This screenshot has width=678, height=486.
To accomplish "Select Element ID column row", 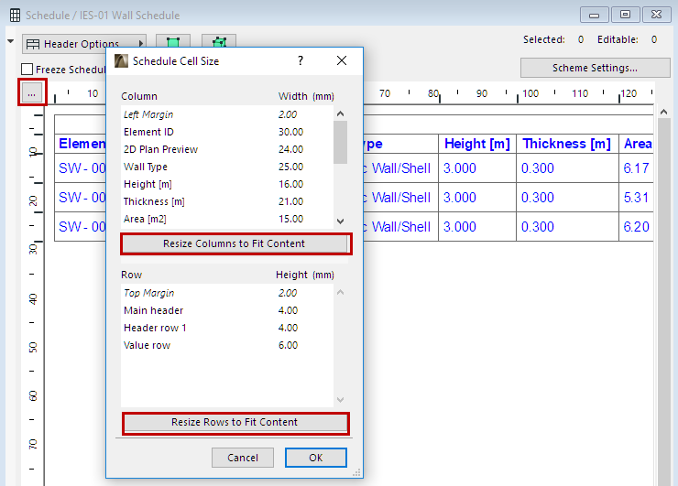I will tap(227, 132).
